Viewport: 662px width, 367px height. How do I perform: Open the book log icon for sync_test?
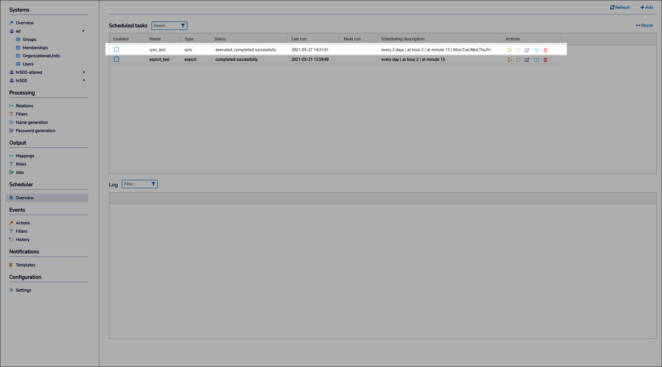536,50
